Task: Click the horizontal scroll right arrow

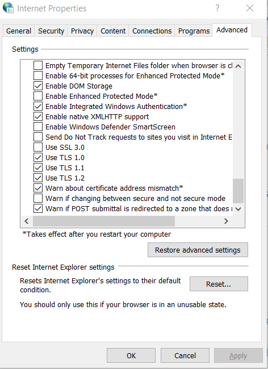Action: click(x=226, y=221)
